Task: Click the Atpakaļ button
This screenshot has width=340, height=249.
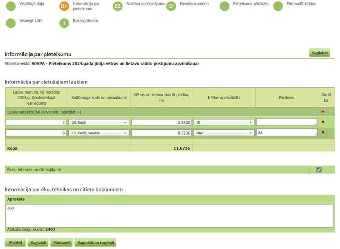Action: point(15,243)
